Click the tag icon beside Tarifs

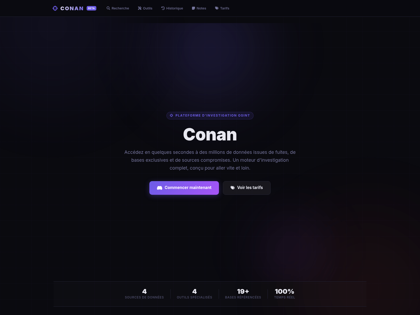(x=217, y=8)
